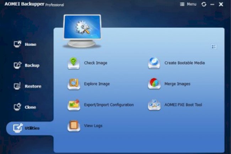Click the hamburger icon beside Menu
231x154 pixels.
[182, 4]
